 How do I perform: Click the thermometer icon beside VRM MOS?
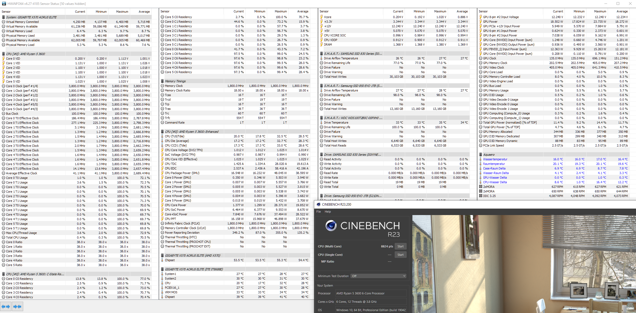click(162, 292)
